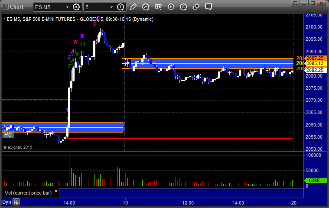Expand the ES M5 symbol dropdown
The height and width of the screenshot is (208, 329).
click(x=67, y=7)
